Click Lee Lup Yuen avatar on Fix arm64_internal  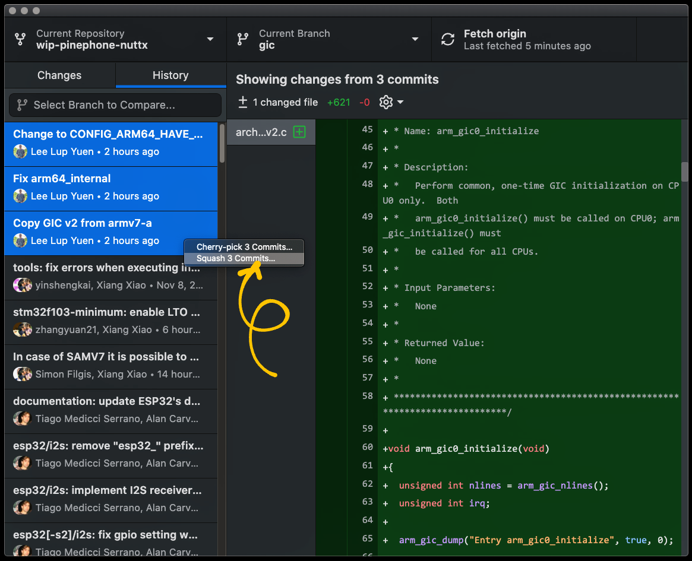pos(21,196)
